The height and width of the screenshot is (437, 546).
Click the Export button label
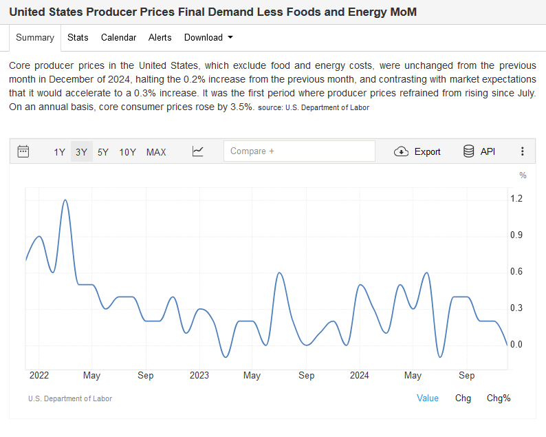tap(427, 152)
